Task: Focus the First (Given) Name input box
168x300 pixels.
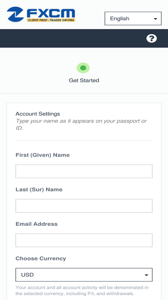Action: point(84,171)
